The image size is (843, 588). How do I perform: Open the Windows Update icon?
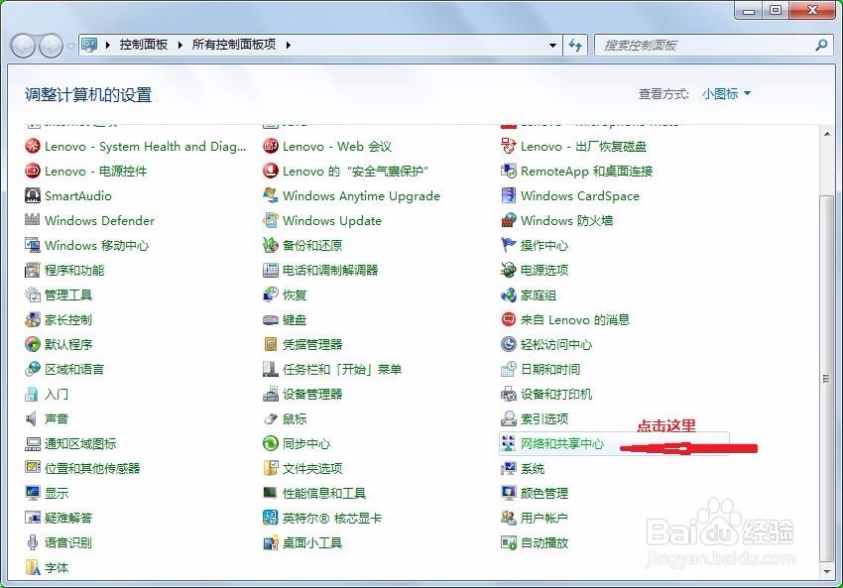tap(271, 220)
